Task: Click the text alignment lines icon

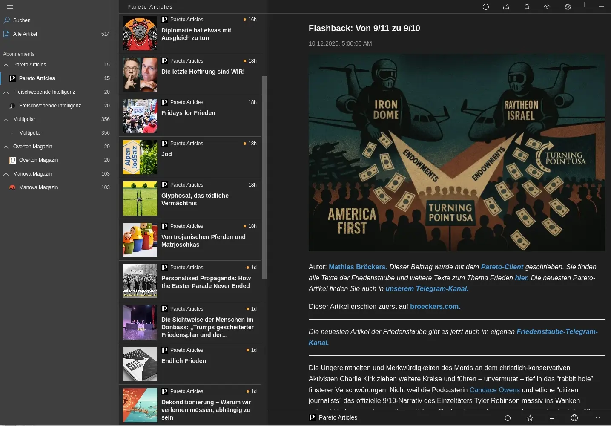Action: (552, 418)
